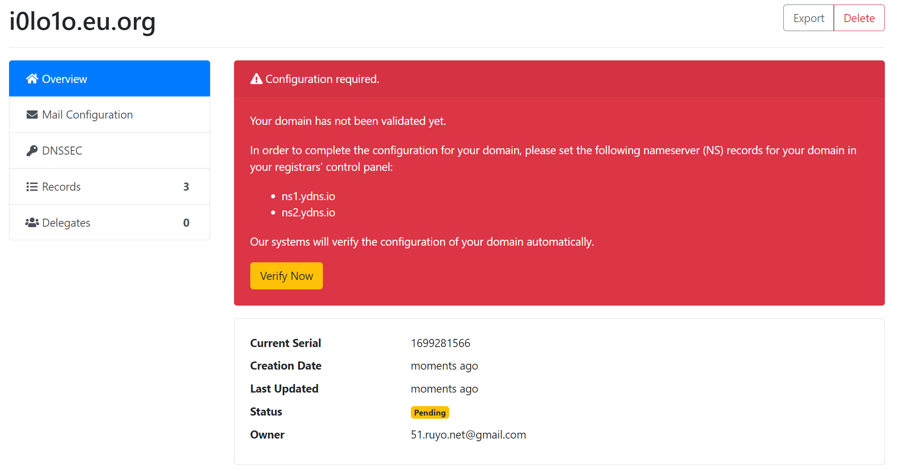Export the domain zone
The image size is (897, 471).
[808, 18]
